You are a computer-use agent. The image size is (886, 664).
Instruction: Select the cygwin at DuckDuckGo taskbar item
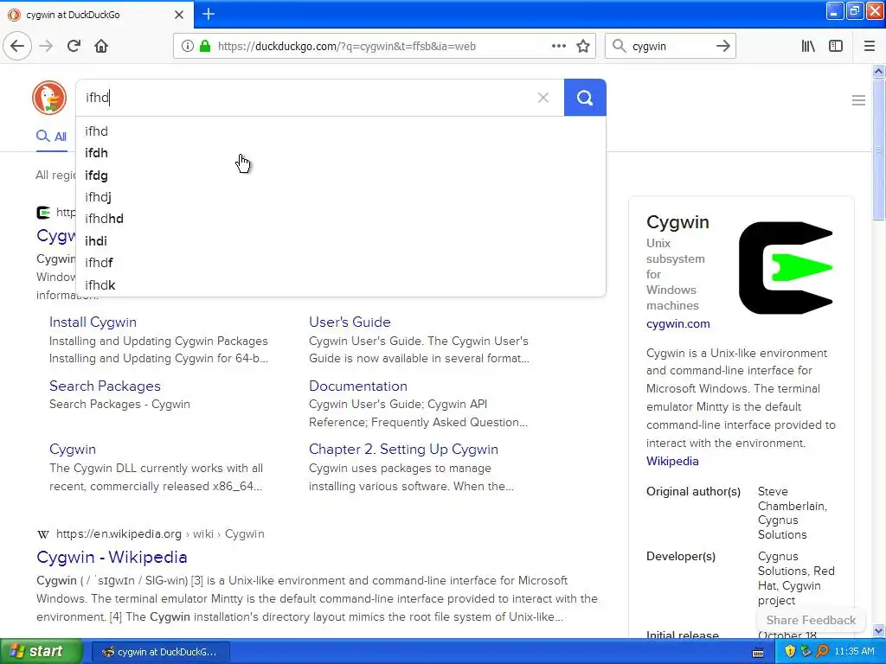160,652
